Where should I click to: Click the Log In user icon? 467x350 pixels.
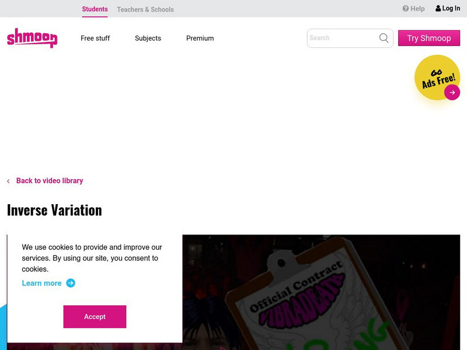(x=438, y=8)
